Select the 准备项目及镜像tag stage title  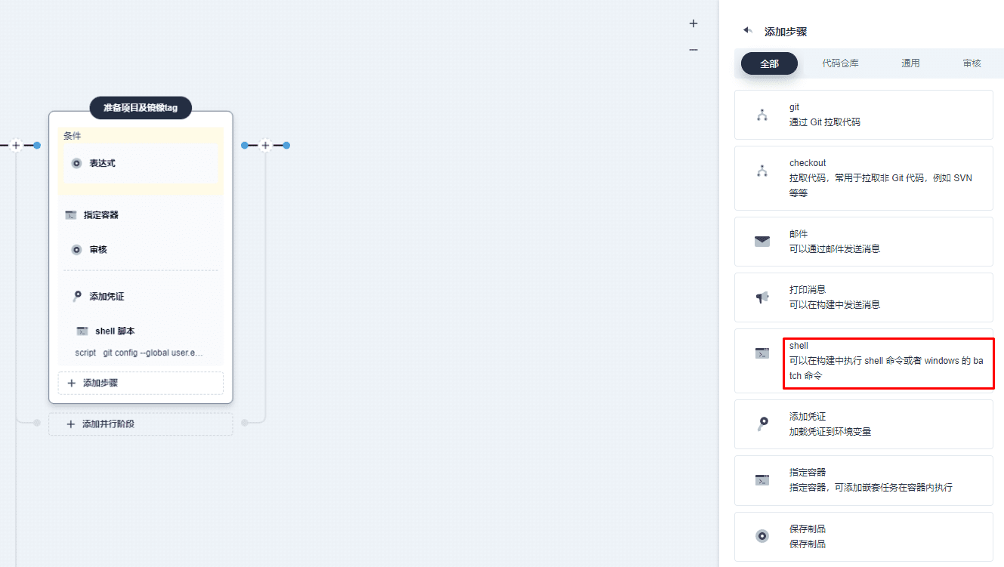tap(141, 108)
